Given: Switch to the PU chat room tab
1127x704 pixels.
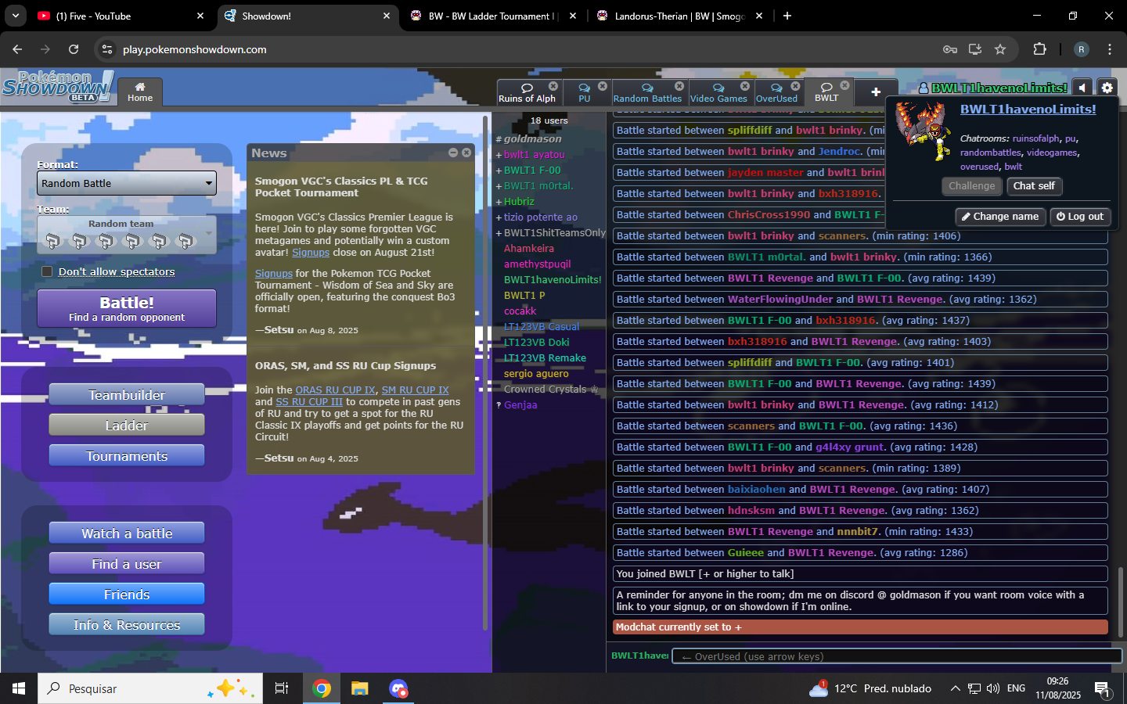Looking at the screenshot, I should point(584,92).
